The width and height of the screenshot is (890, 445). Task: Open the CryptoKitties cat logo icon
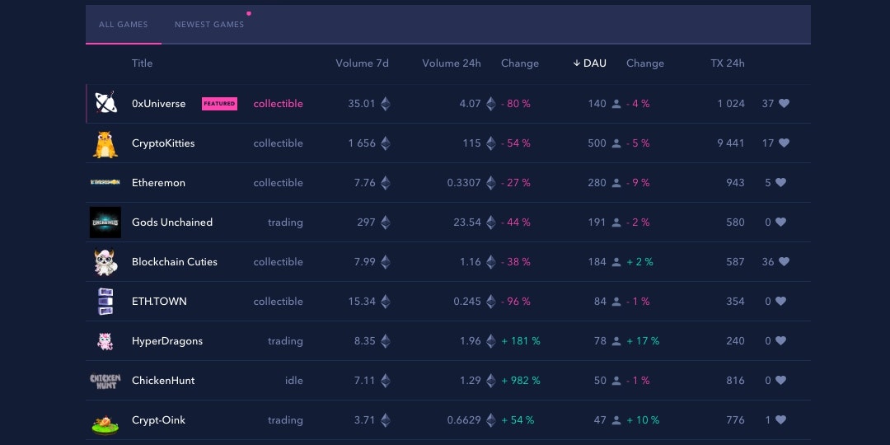(105, 144)
